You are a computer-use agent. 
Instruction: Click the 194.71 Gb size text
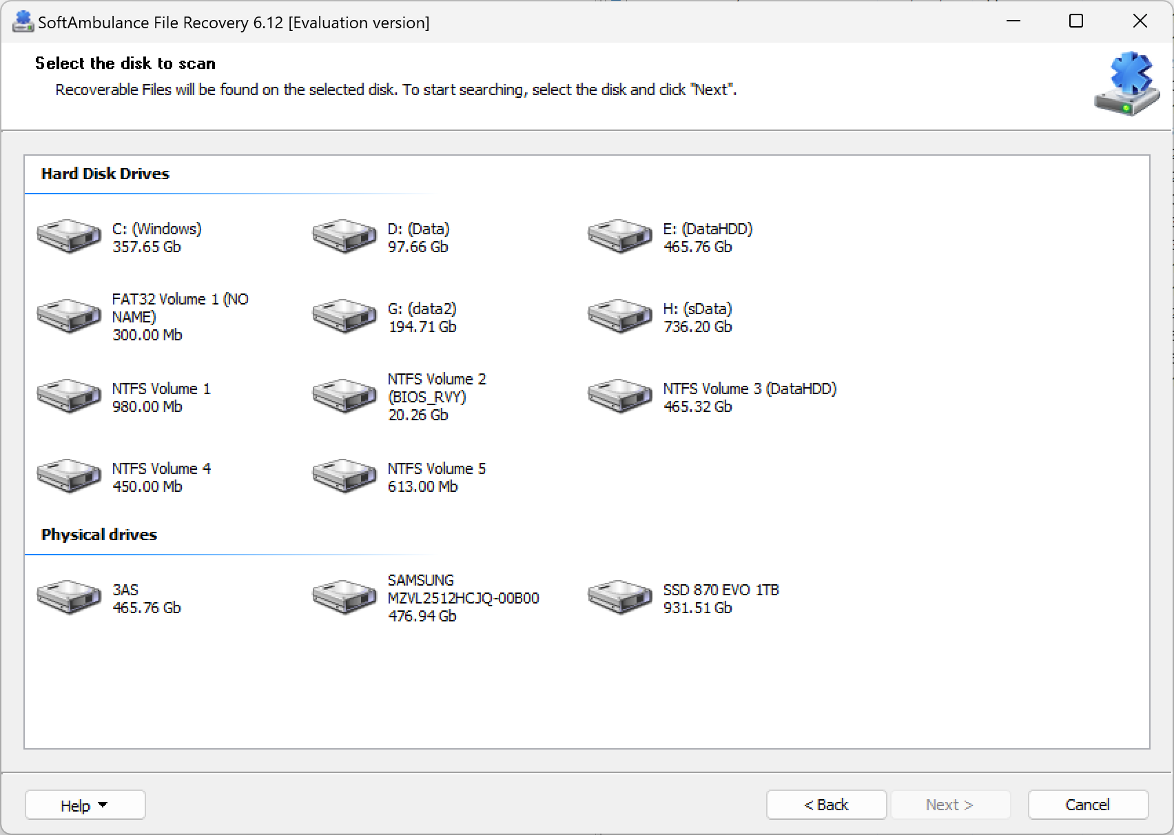click(422, 327)
